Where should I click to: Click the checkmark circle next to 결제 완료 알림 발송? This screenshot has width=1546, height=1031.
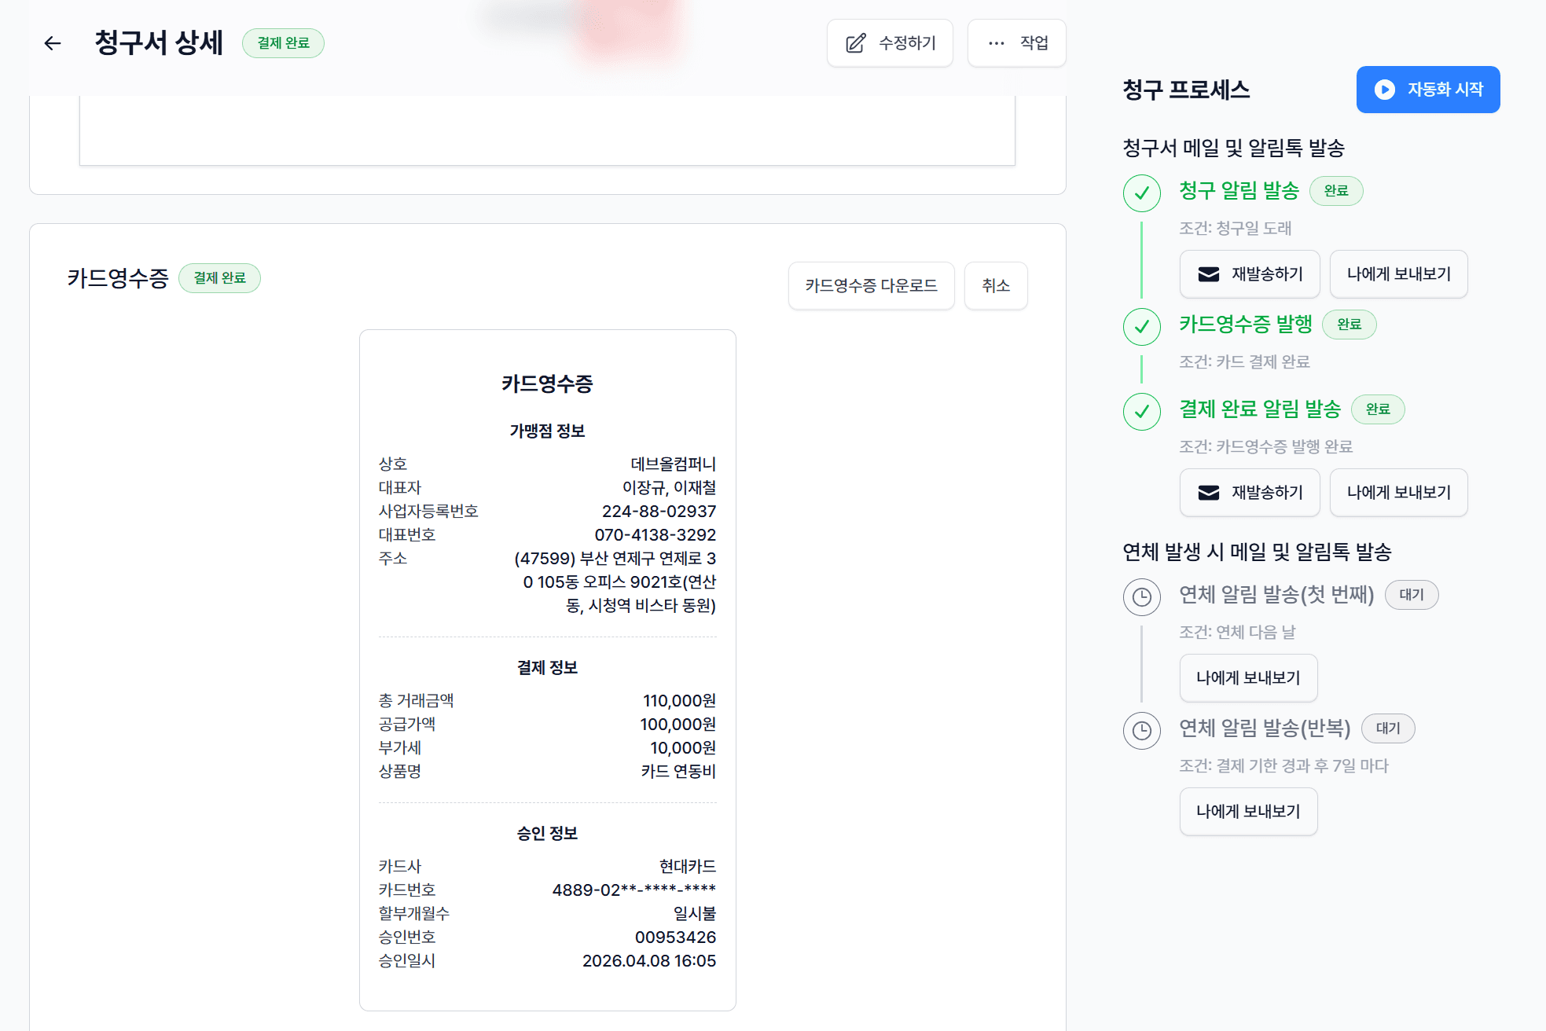1141,411
